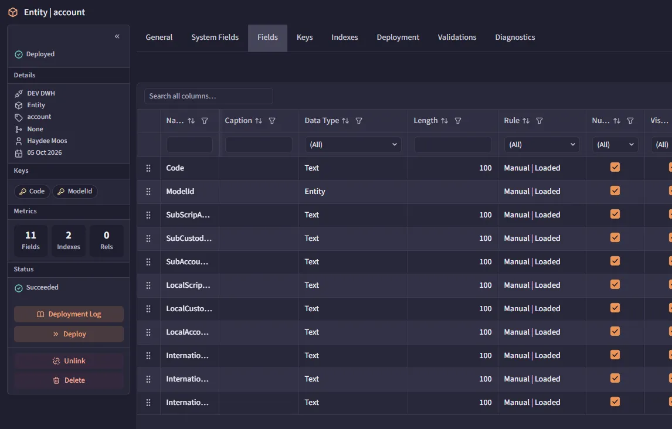Click the 0 Rels metric tile
This screenshot has height=429, width=672.
(x=107, y=241)
